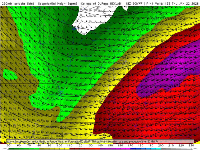Click the 50 value on the color scale
Screen dimensions: 200x150
(x=9, y=145)
